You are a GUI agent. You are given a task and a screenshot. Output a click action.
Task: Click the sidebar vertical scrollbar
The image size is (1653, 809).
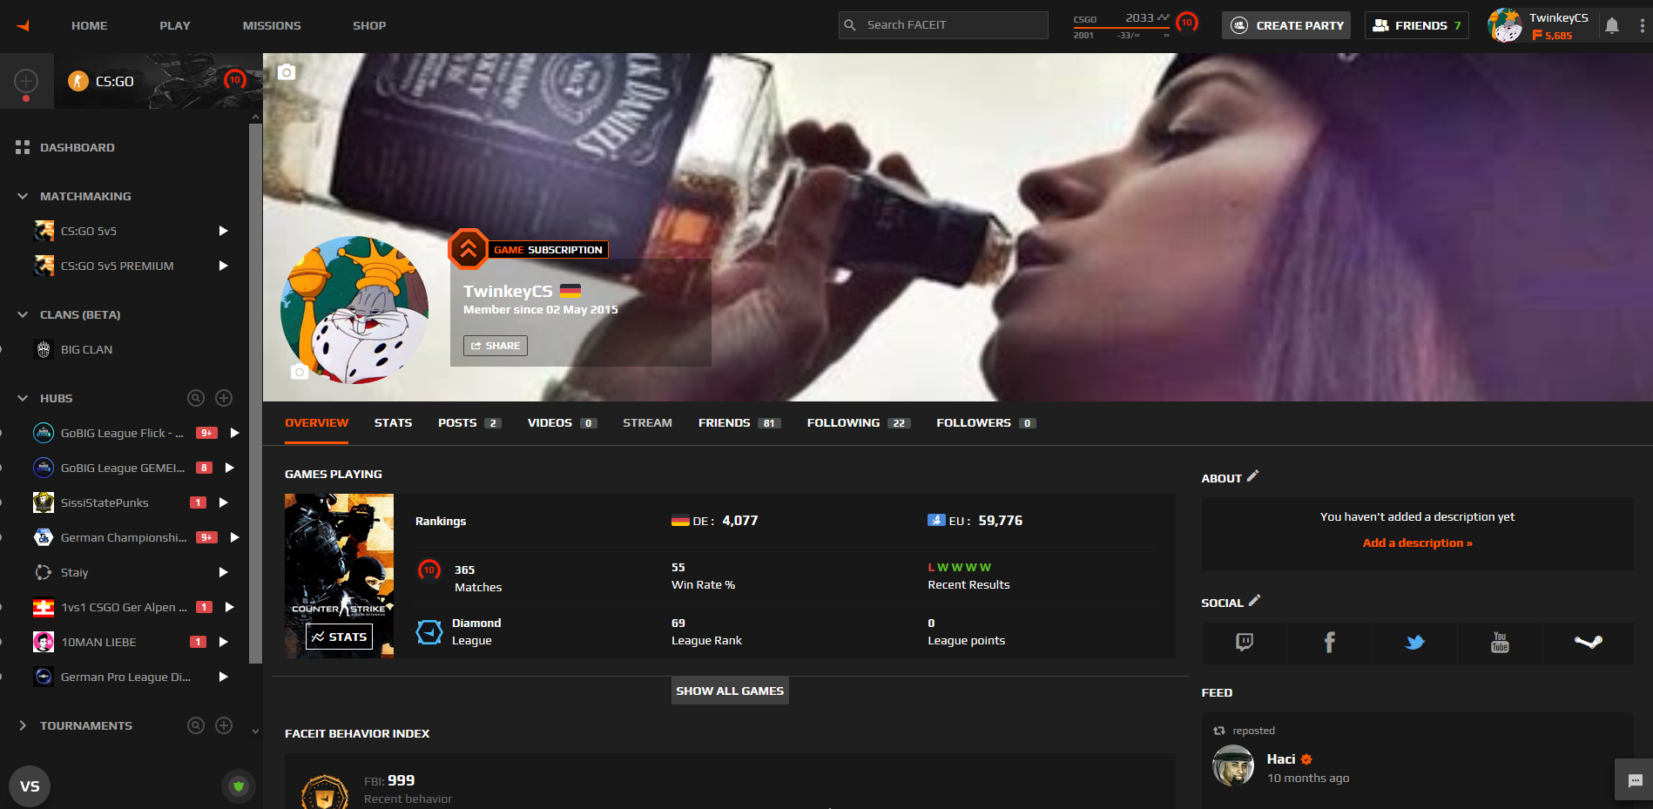click(255, 392)
